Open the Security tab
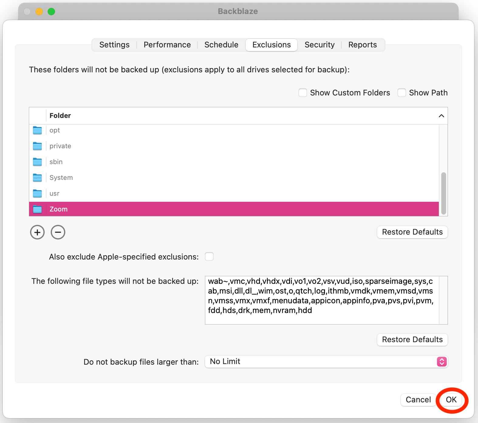478x423 pixels. pyautogui.click(x=319, y=45)
